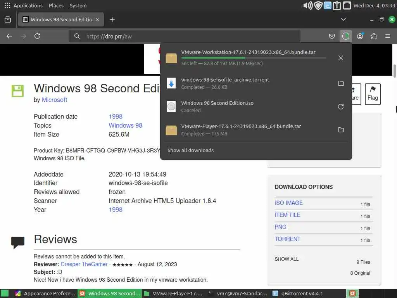The image size is (397, 298).
Task: Click the VMware-Workstation download progress bar
Action: tap(253, 58)
